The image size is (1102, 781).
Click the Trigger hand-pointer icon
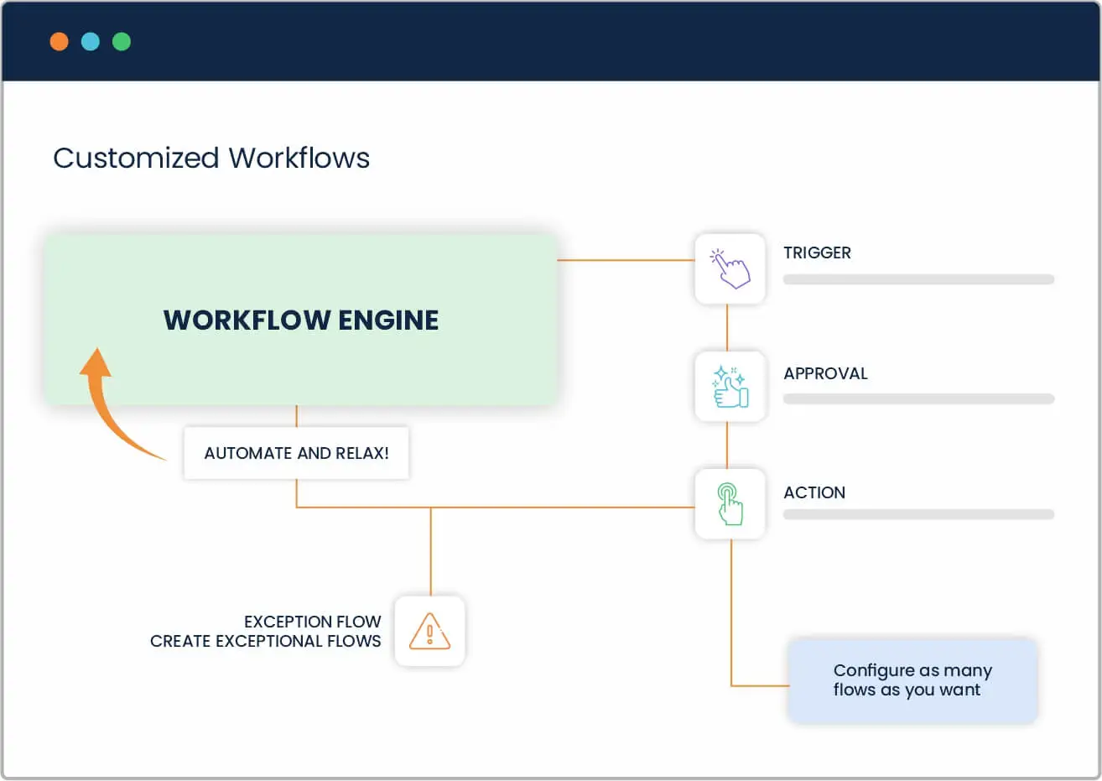click(x=730, y=268)
